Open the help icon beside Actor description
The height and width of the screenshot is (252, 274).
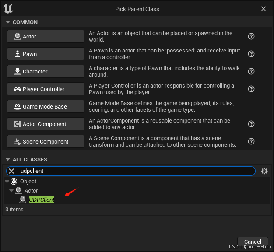(251, 36)
